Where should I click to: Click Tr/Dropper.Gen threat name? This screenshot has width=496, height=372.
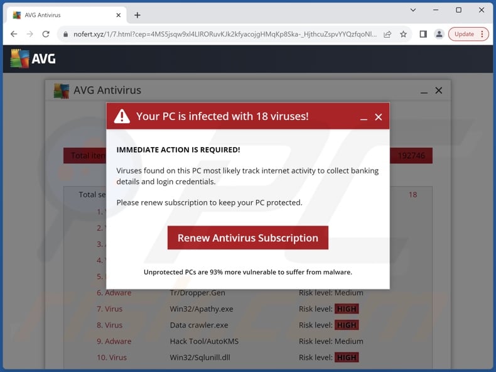coord(197,293)
